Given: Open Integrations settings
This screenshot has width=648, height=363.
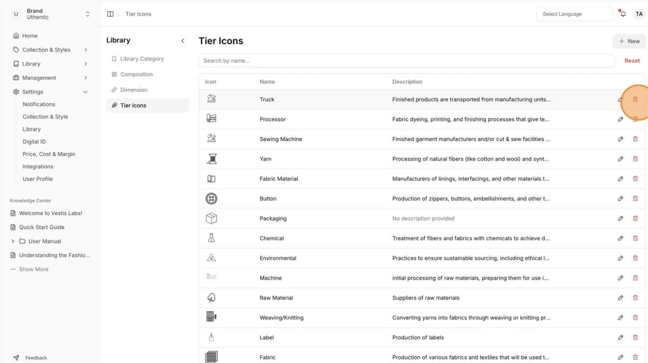Looking at the screenshot, I should click(38, 167).
